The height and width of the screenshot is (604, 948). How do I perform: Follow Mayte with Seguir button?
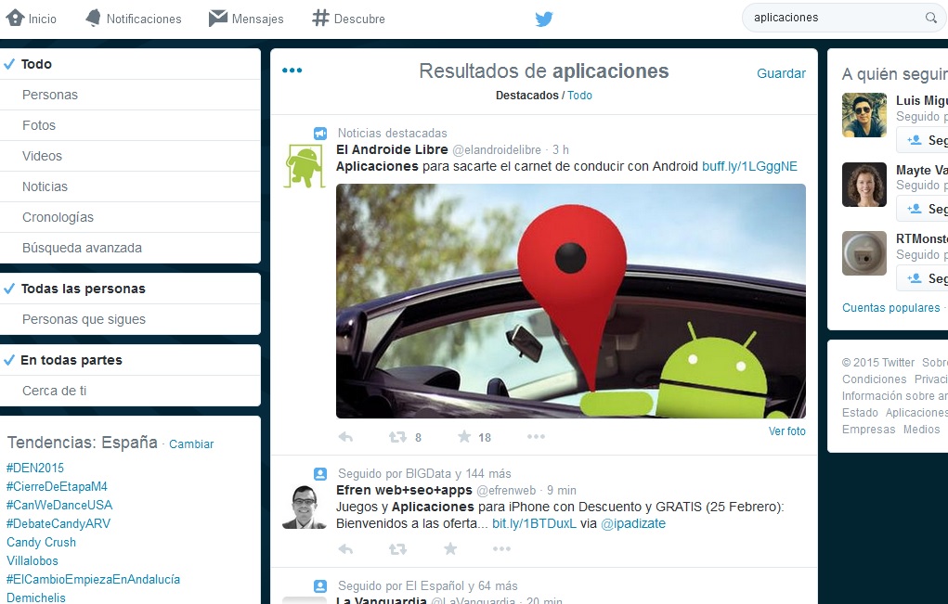923,209
